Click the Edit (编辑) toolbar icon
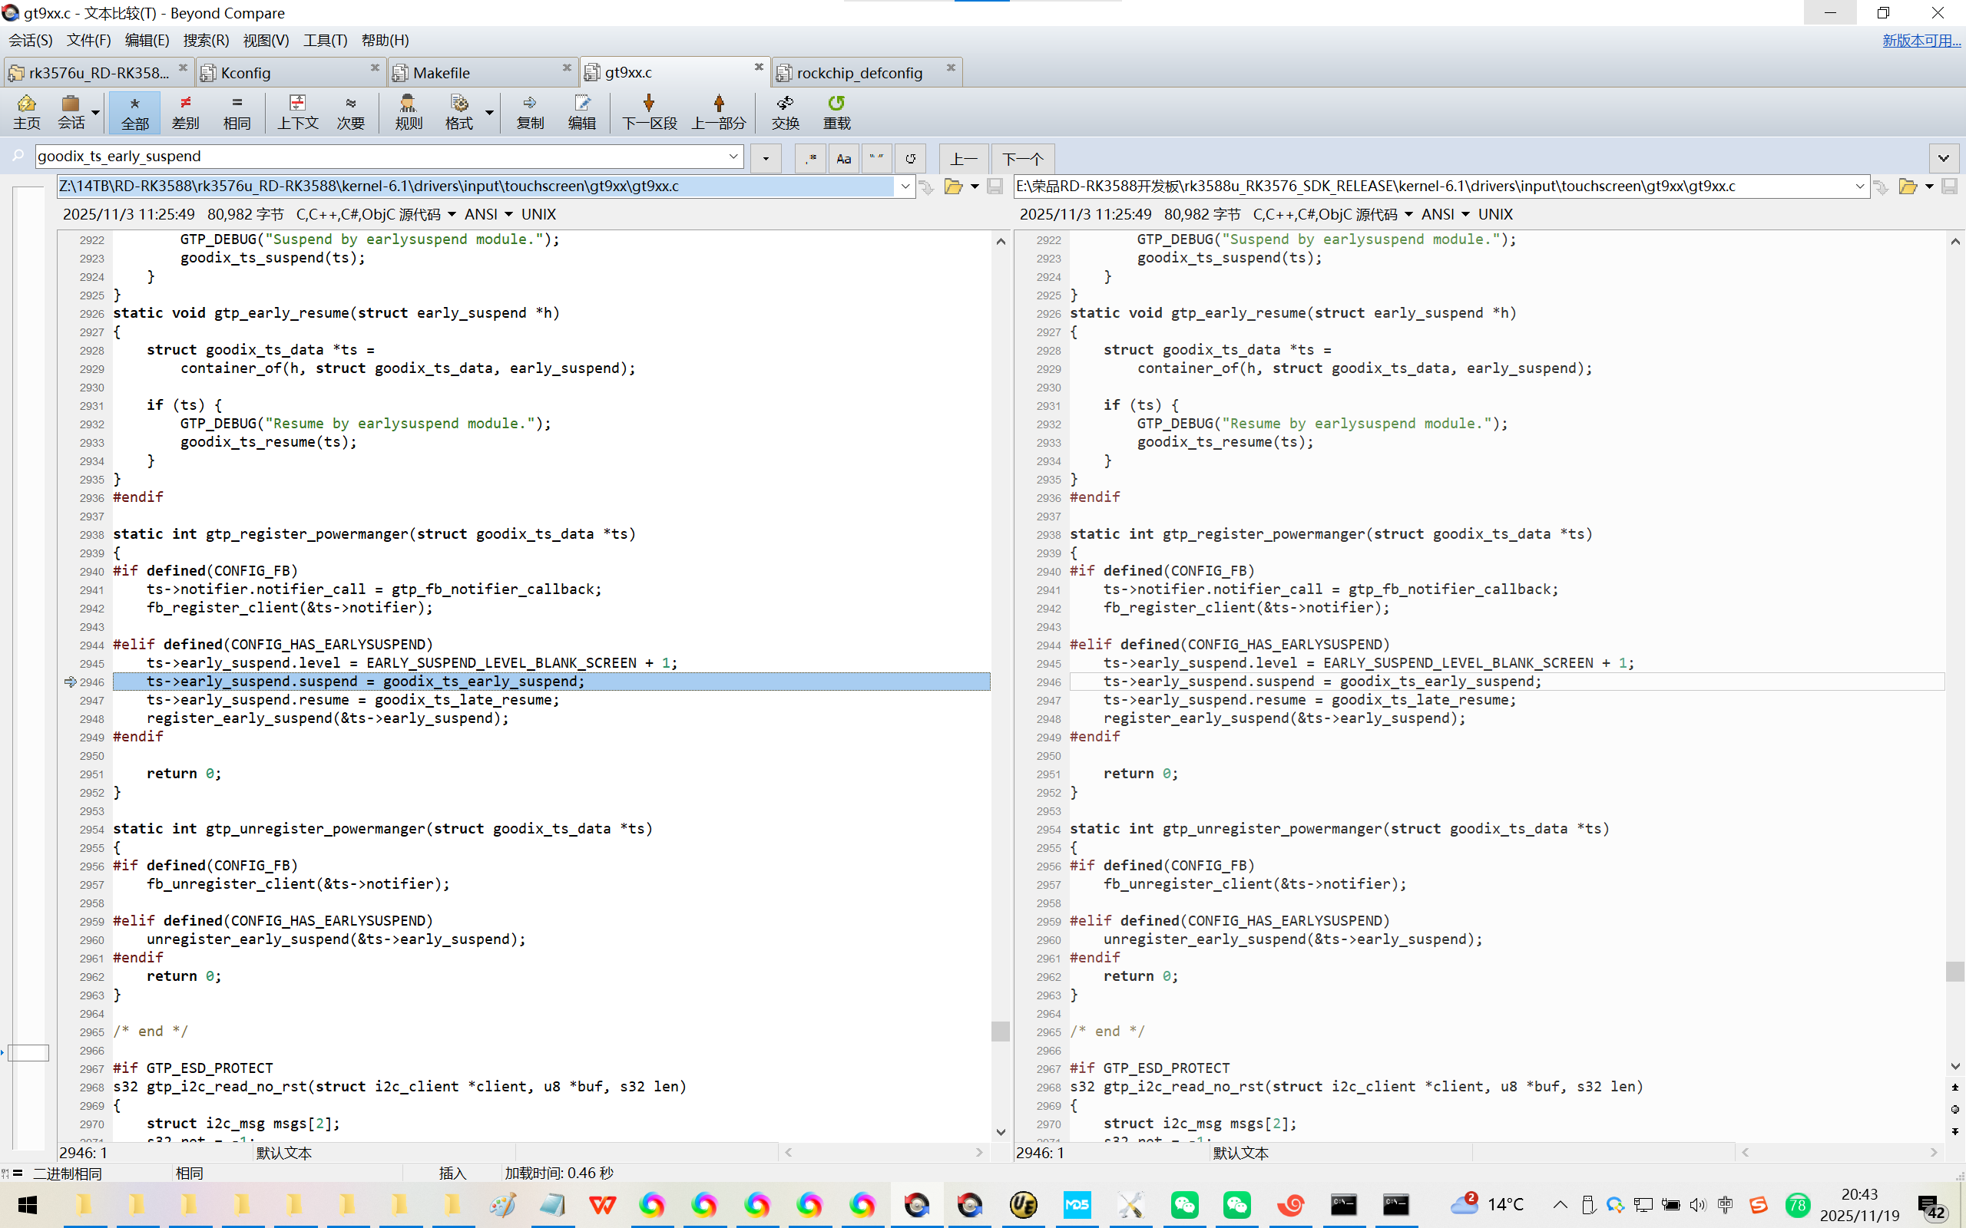The width and height of the screenshot is (1966, 1228). (581, 111)
